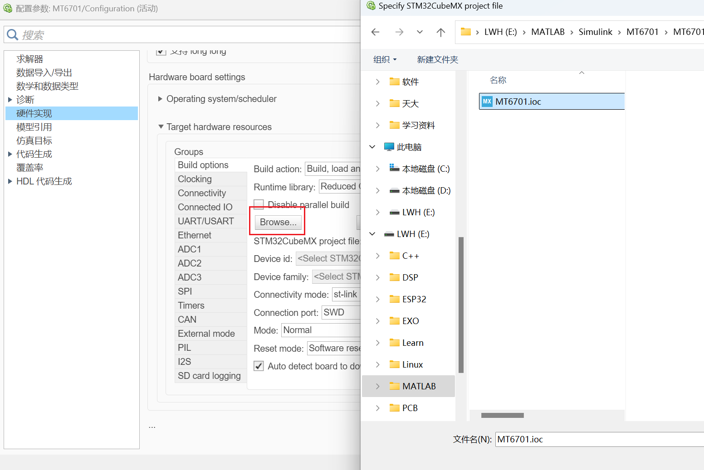Click the MT6701.ioc file icon
Viewport: 704px width, 470px height.
(x=487, y=102)
